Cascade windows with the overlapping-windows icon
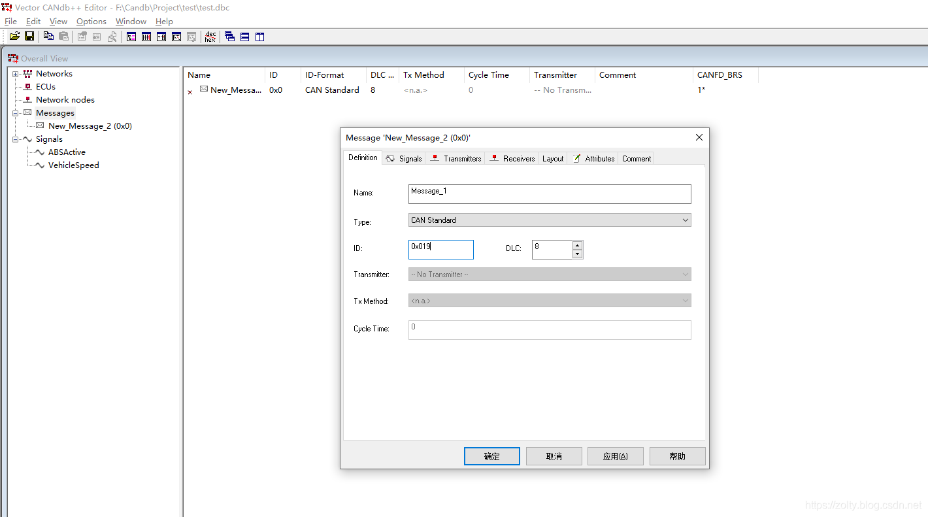This screenshot has height=517, width=928. tap(229, 37)
